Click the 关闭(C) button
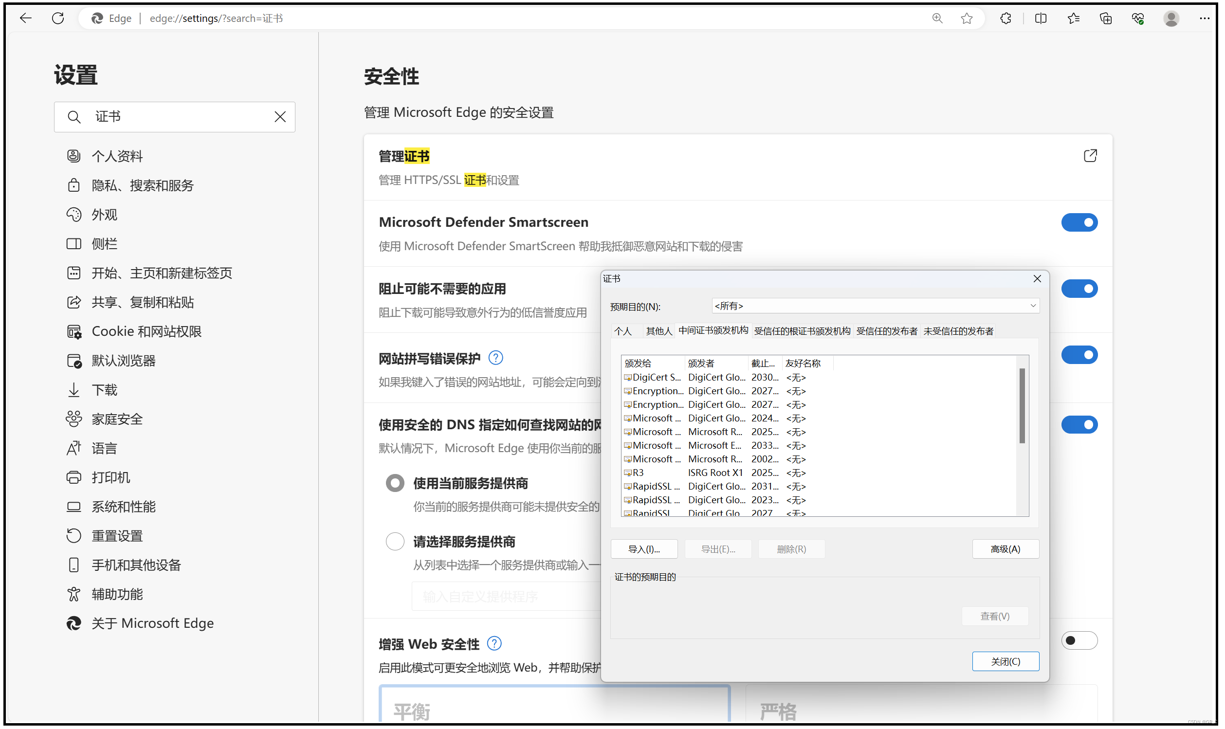Viewport: 1225px width, 729px height. [x=1006, y=662]
